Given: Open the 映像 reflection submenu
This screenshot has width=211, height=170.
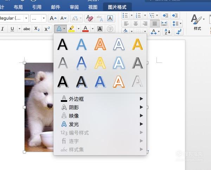Looking at the screenshot, I should [x=100, y=116].
